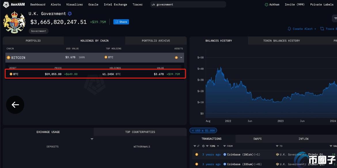Click the Coinbase (1N1sk) sender link
This screenshot has width=337, height=168.
(x=241, y=154)
